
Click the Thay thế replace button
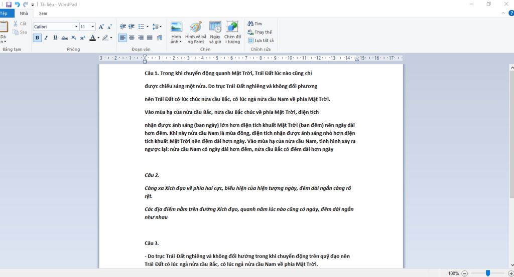click(260, 32)
